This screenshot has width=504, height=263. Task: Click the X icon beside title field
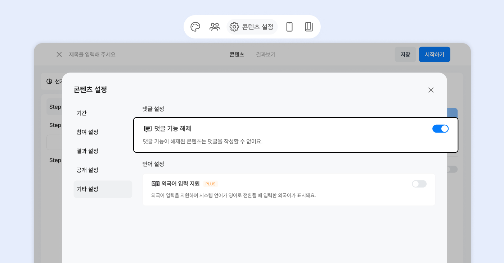pos(59,55)
